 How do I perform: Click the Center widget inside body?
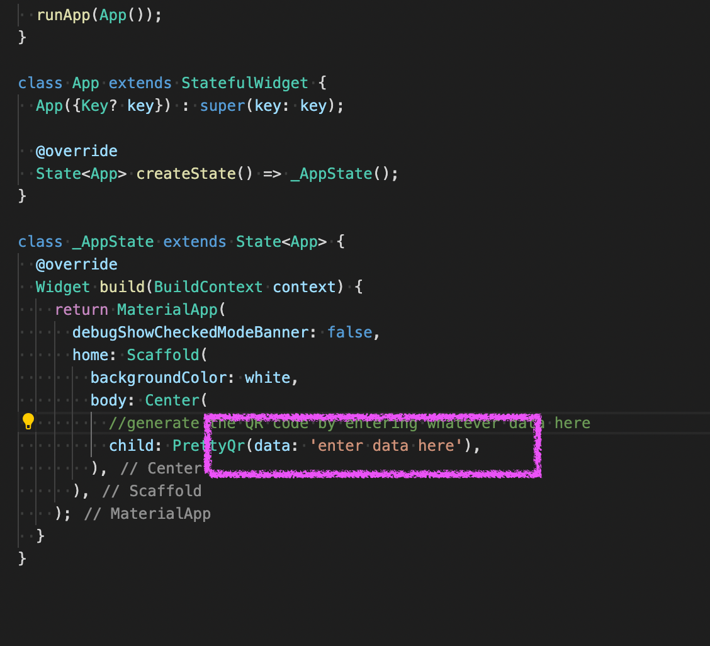click(172, 400)
